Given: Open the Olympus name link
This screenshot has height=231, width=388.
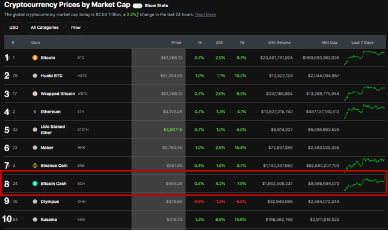Looking at the screenshot, I should pos(50,202).
